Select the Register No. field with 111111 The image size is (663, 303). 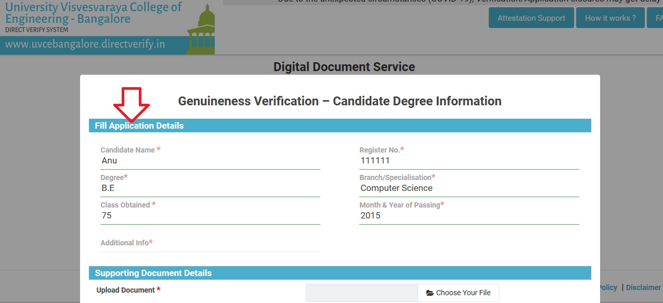click(469, 161)
